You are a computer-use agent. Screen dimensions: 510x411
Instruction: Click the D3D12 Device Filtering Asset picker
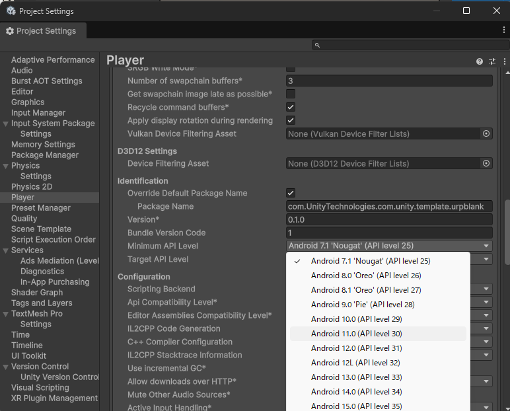pos(486,163)
